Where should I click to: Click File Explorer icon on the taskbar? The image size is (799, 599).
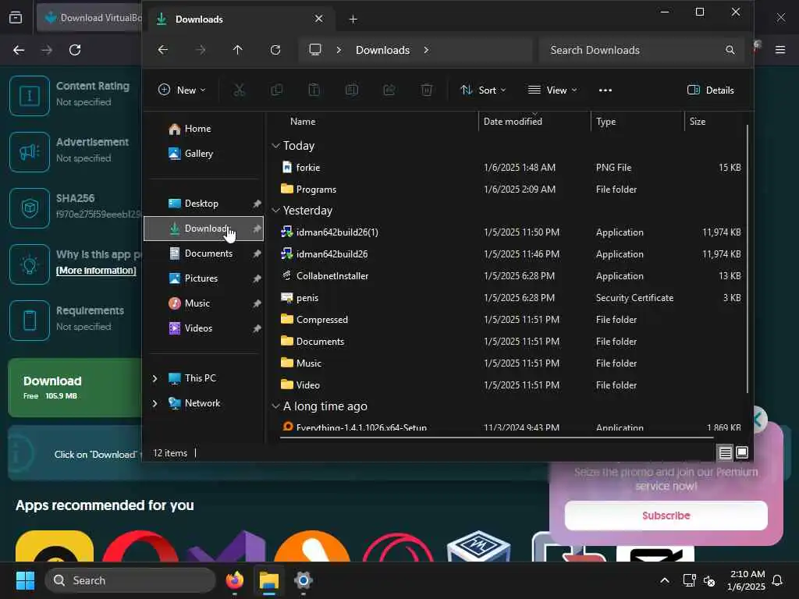[x=268, y=580]
